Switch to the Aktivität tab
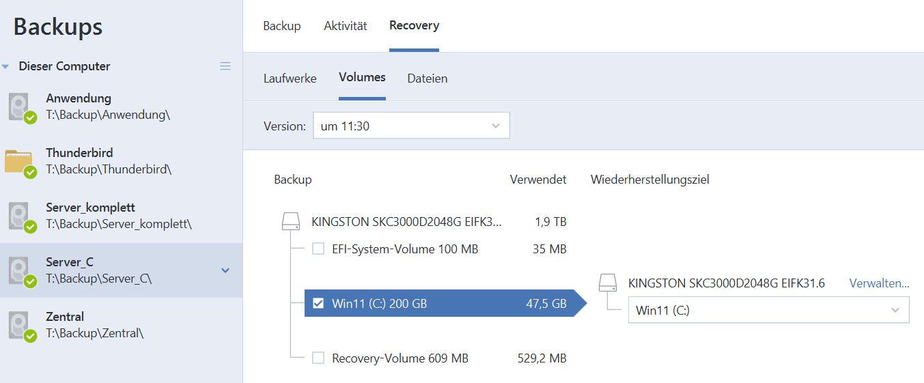924x383 pixels. [345, 26]
